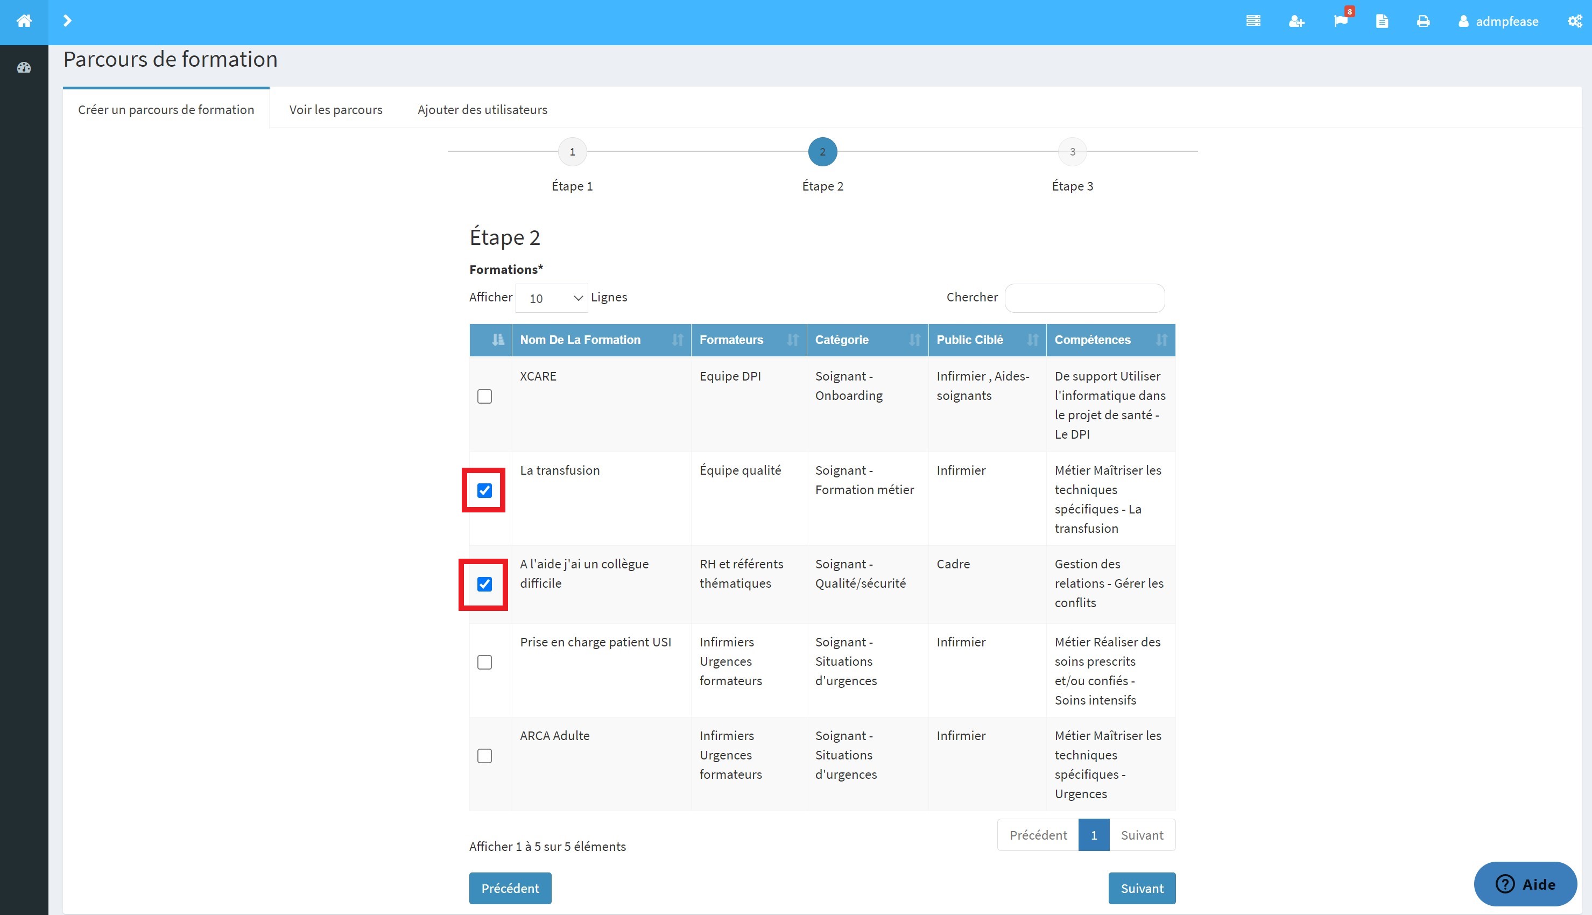Screen dimensions: 1592x915
Task: Select pagination page 1
Action: [1094, 835]
